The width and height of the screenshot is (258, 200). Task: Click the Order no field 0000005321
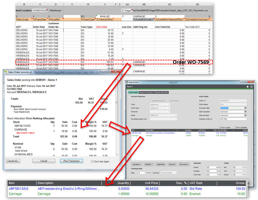coord(233,101)
